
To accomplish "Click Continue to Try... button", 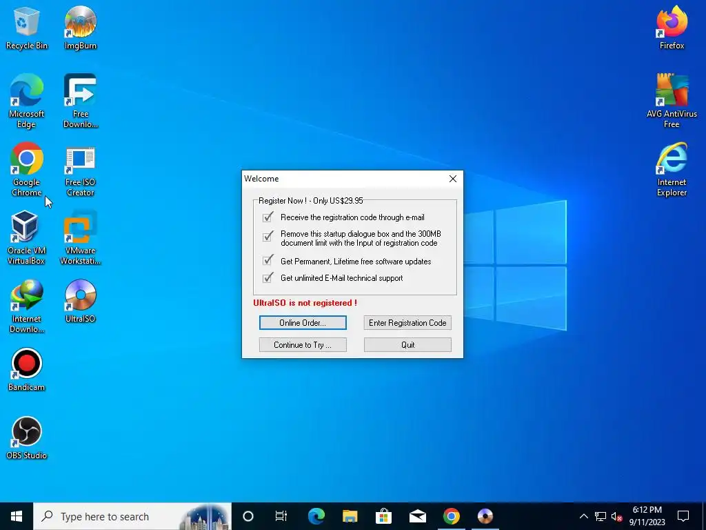I will (x=303, y=345).
